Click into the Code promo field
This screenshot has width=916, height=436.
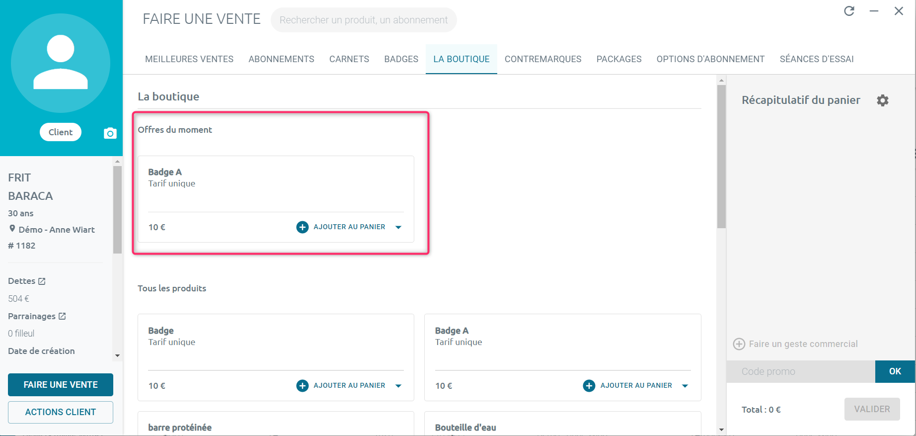coord(801,371)
